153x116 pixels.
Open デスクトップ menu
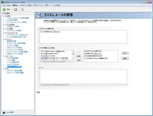pos(25,5)
